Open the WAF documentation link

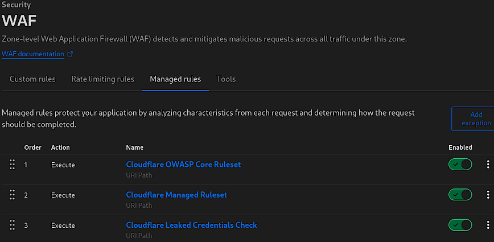pyautogui.click(x=33, y=54)
